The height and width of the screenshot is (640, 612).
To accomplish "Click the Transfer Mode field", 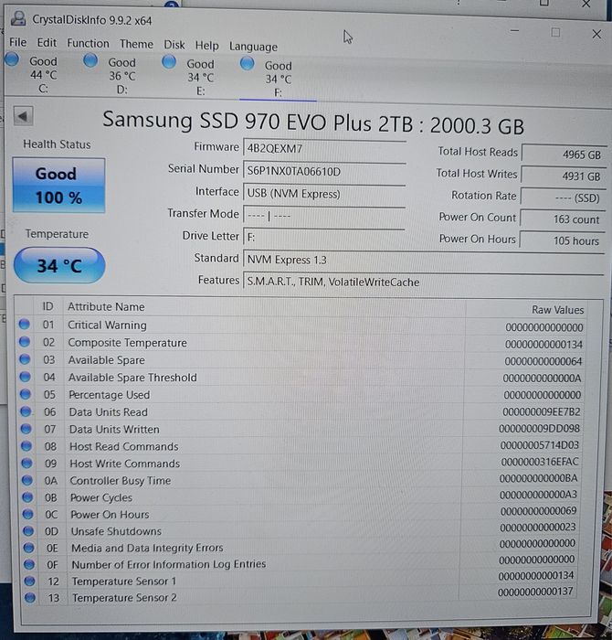I will point(324,215).
